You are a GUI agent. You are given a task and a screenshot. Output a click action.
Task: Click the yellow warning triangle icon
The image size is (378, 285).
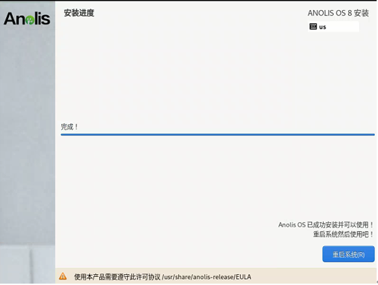click(x=63, y=276)
